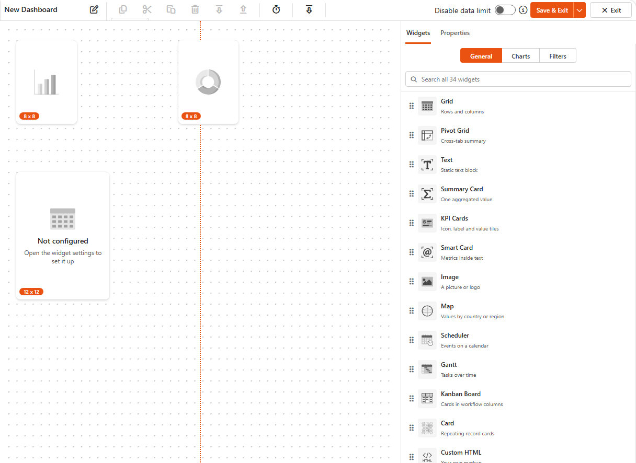Click the cut scissors toolbar icon
Image resolution: width=636 pixels, height=463 pixels.
point(147,9)
